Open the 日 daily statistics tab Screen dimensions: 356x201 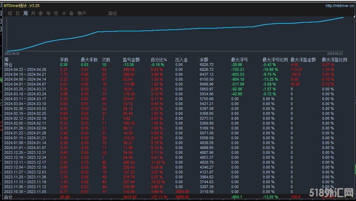(17, 13)
